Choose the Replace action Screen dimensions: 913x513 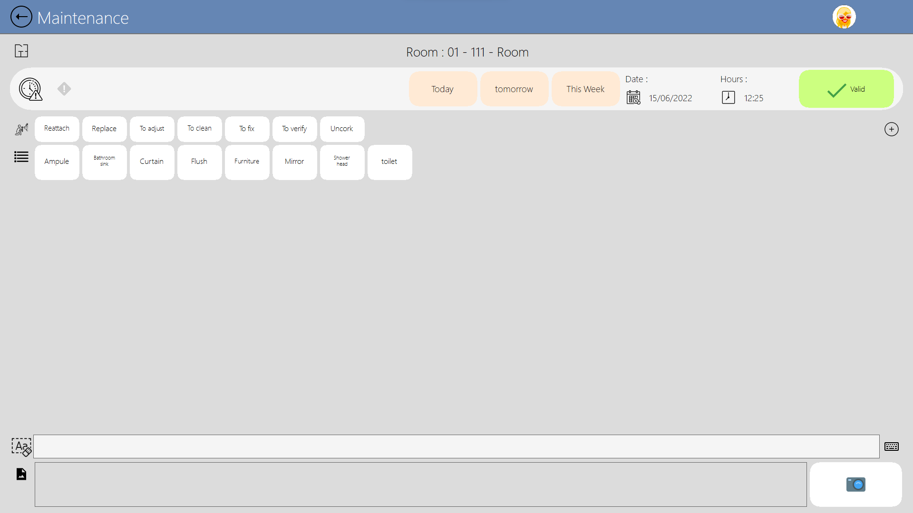(104, 129)
